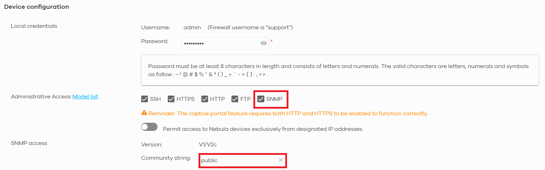Viewport: 545px width, 170px height.
Task: Toggle the HTTP administrative access checkbox
Action: 205,99
